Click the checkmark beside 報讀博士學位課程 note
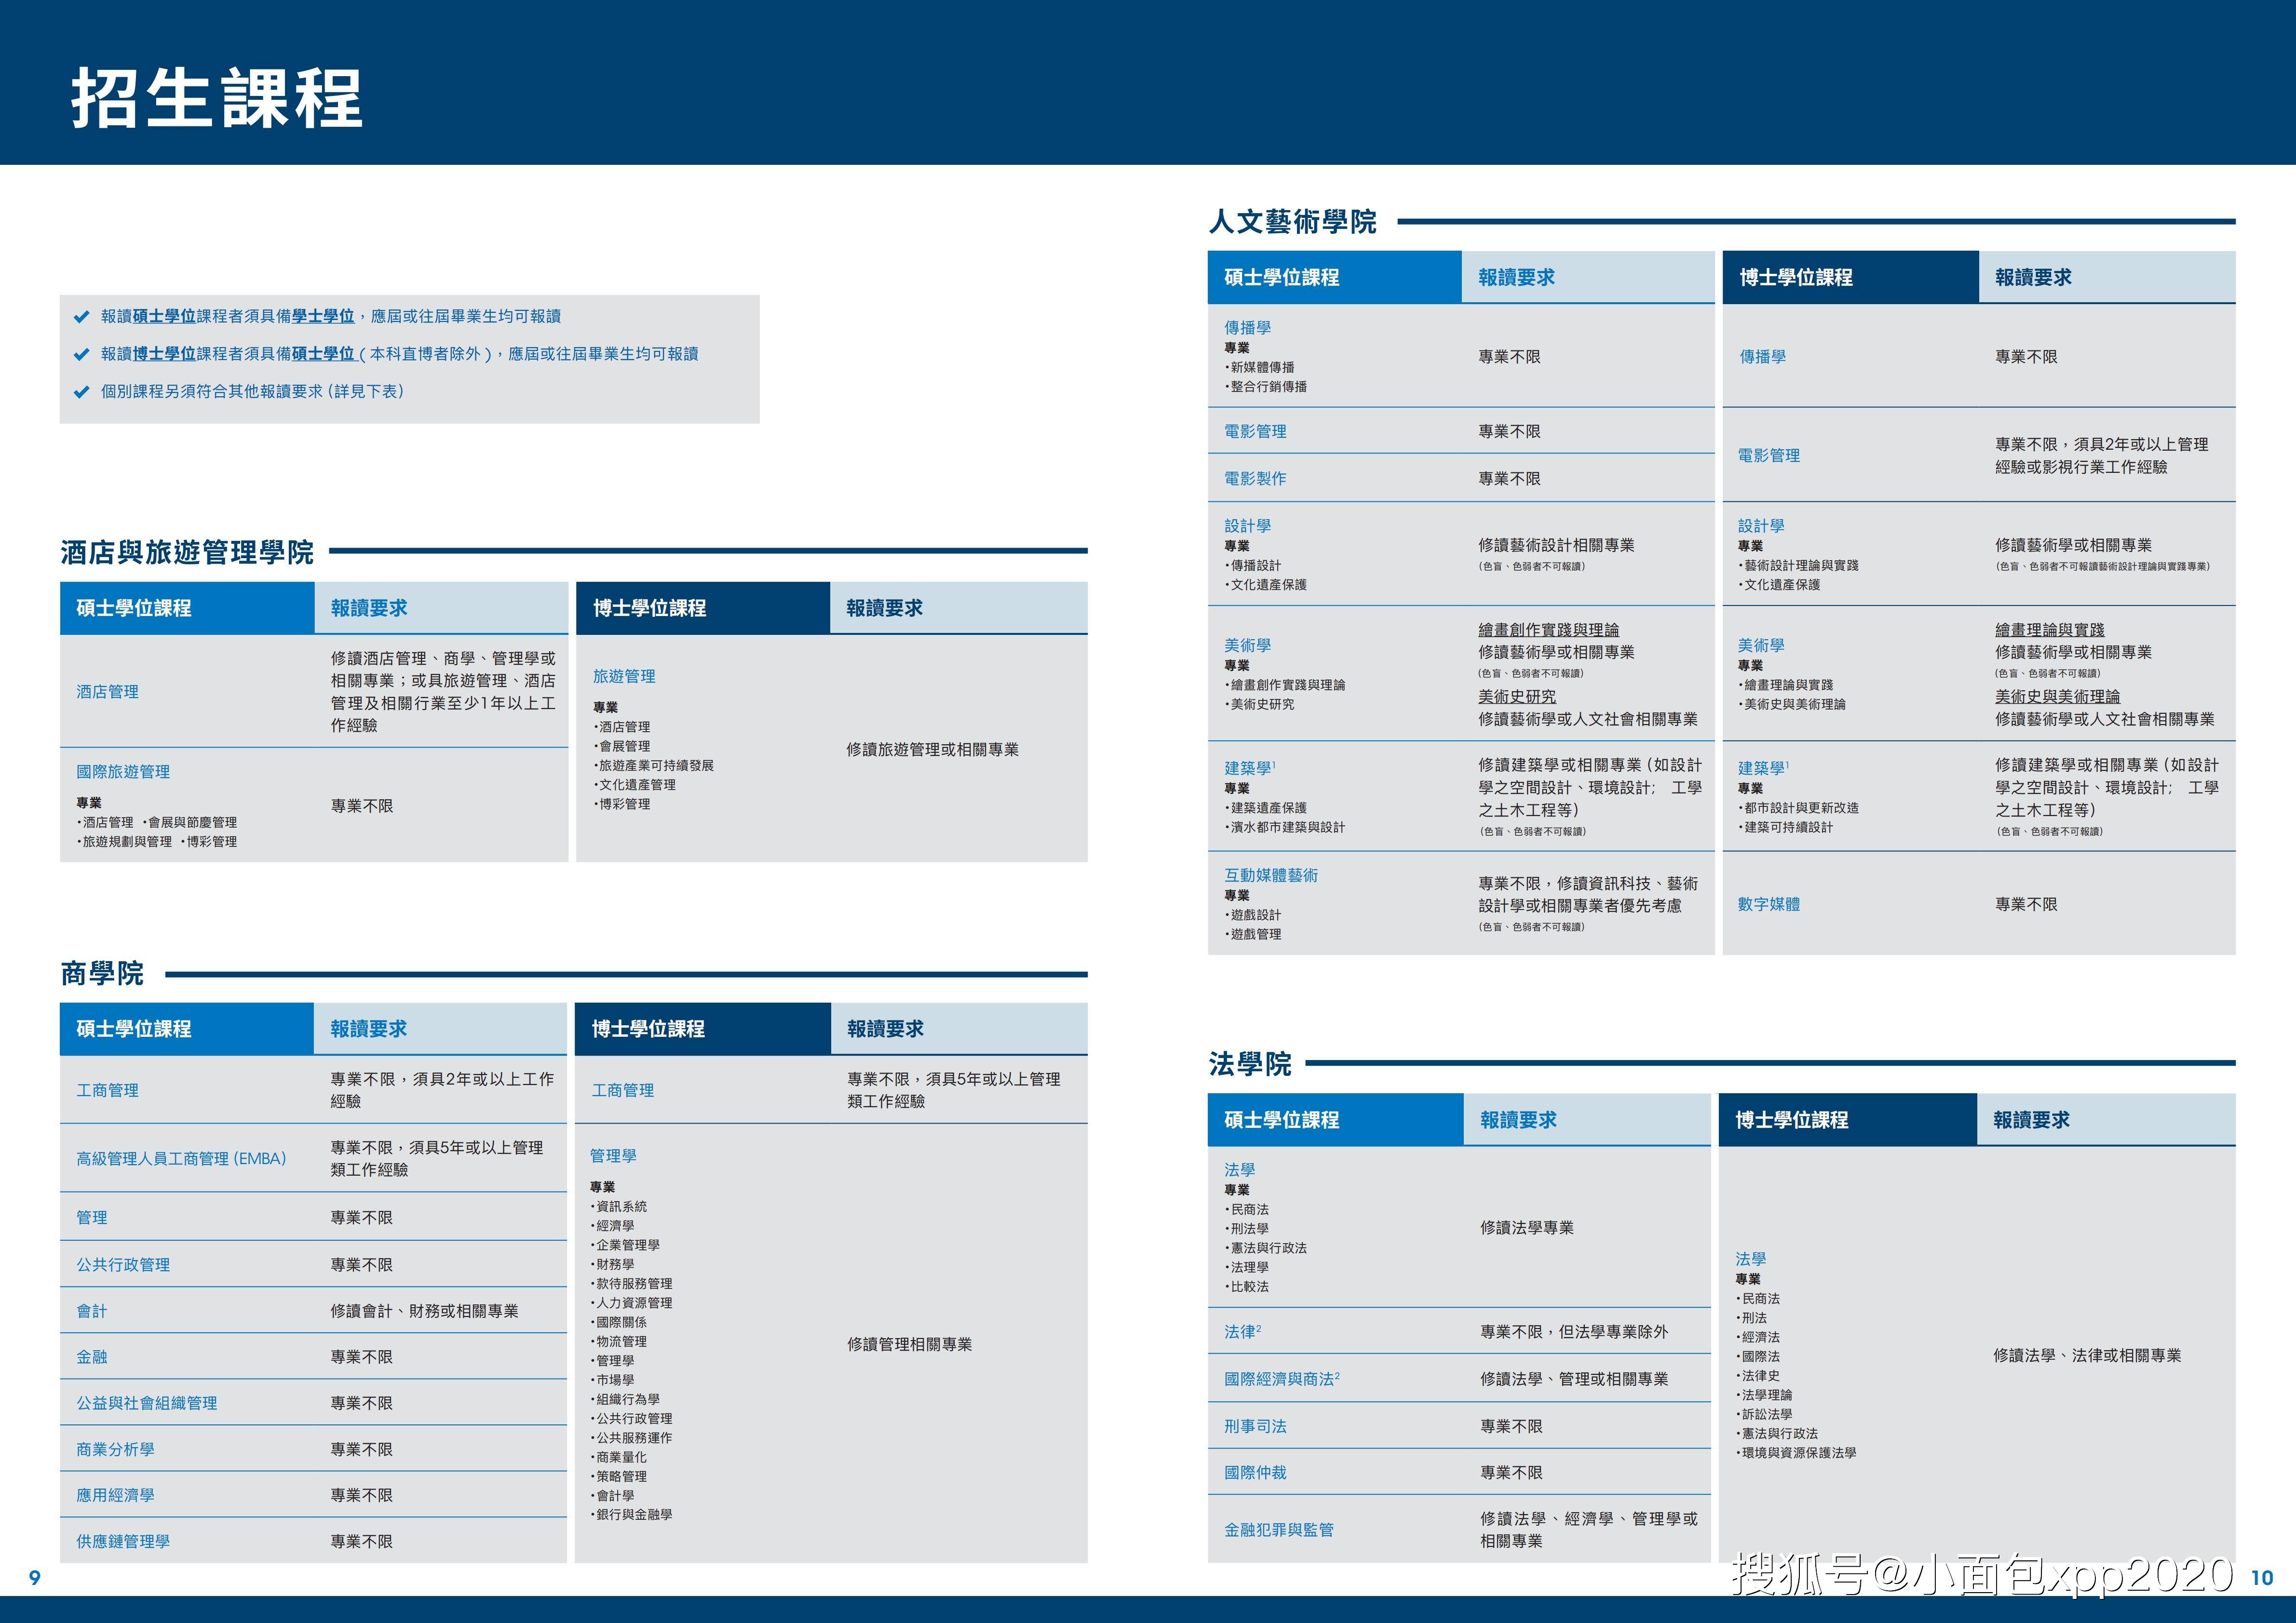Screen dimensions: 2296x1623 (82, 354)
